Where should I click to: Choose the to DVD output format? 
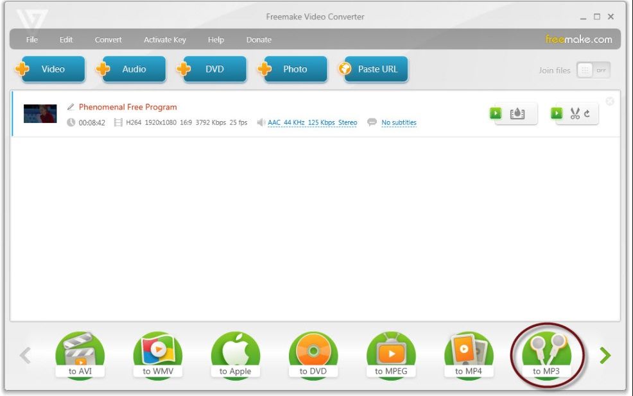tap(313, 354)
